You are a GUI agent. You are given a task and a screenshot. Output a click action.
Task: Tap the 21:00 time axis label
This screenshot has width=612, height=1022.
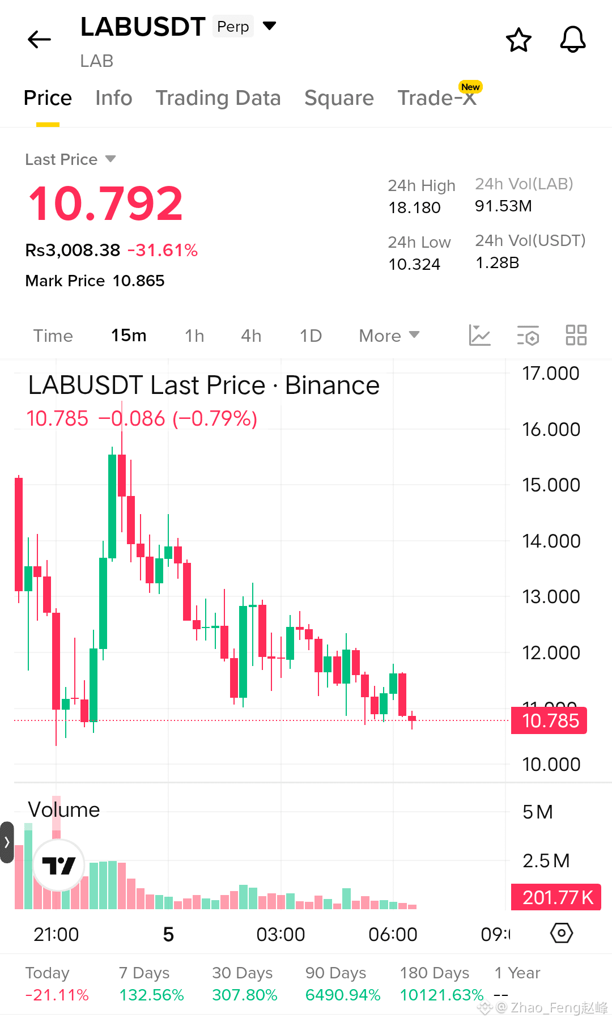(56, 934)
